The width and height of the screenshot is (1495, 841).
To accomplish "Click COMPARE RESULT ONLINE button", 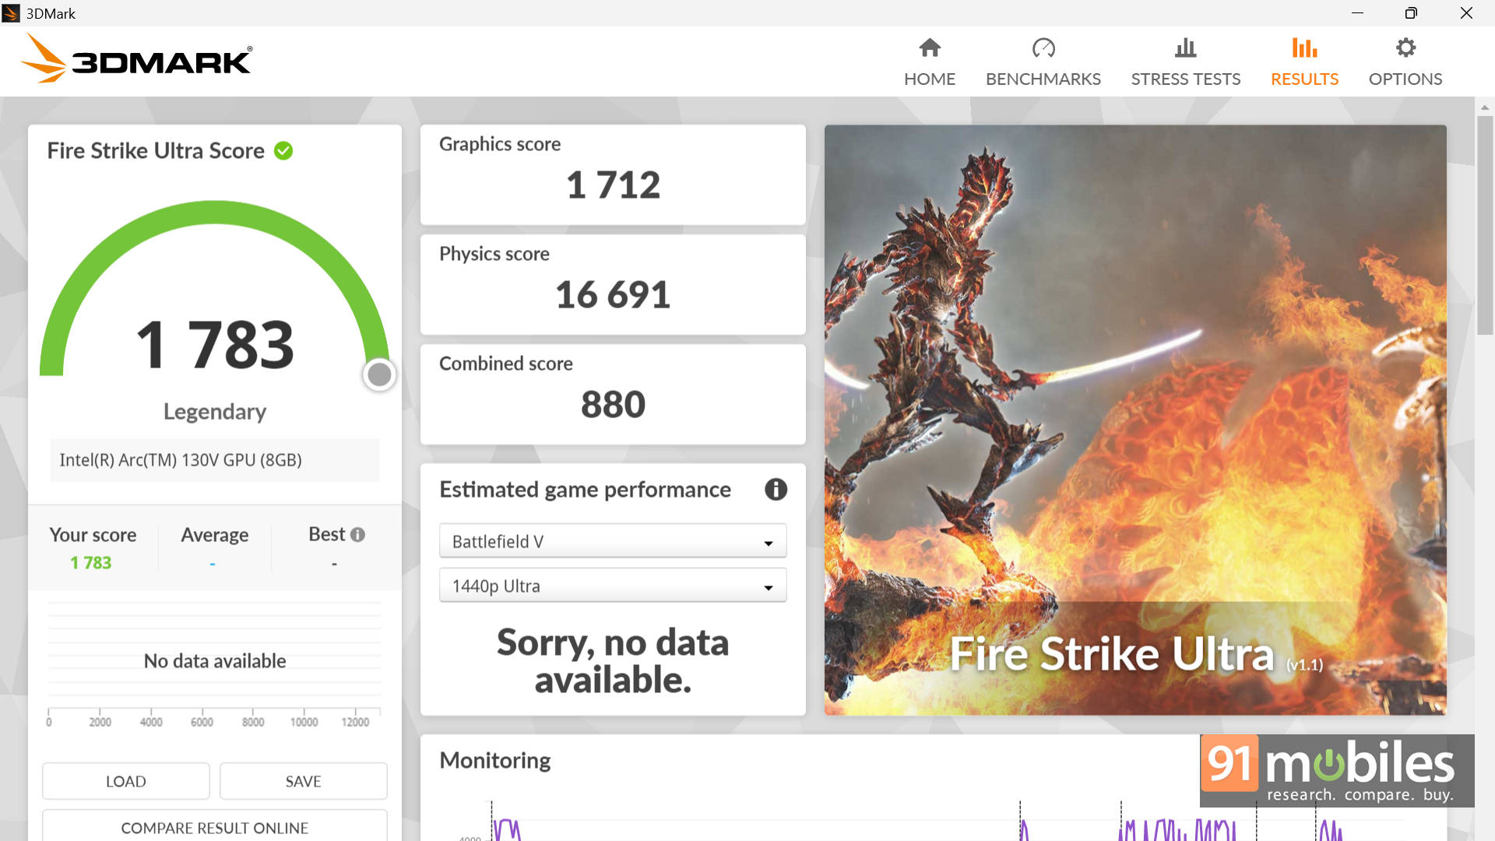I will [214, 827].
